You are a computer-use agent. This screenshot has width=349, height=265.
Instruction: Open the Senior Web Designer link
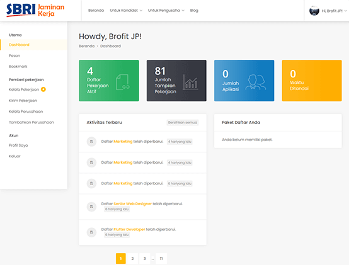click(x=133, y=204)
